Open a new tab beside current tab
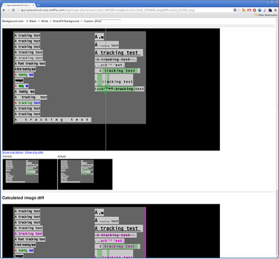Screen dimensions: 279x259 (38, 5)
